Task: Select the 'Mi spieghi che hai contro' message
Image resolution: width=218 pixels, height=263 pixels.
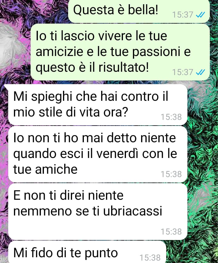Action: 98,104
